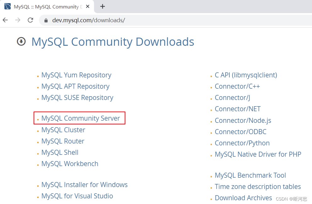
Task: Open the MySQL Workbench link
Action: (x=70, y=164)
